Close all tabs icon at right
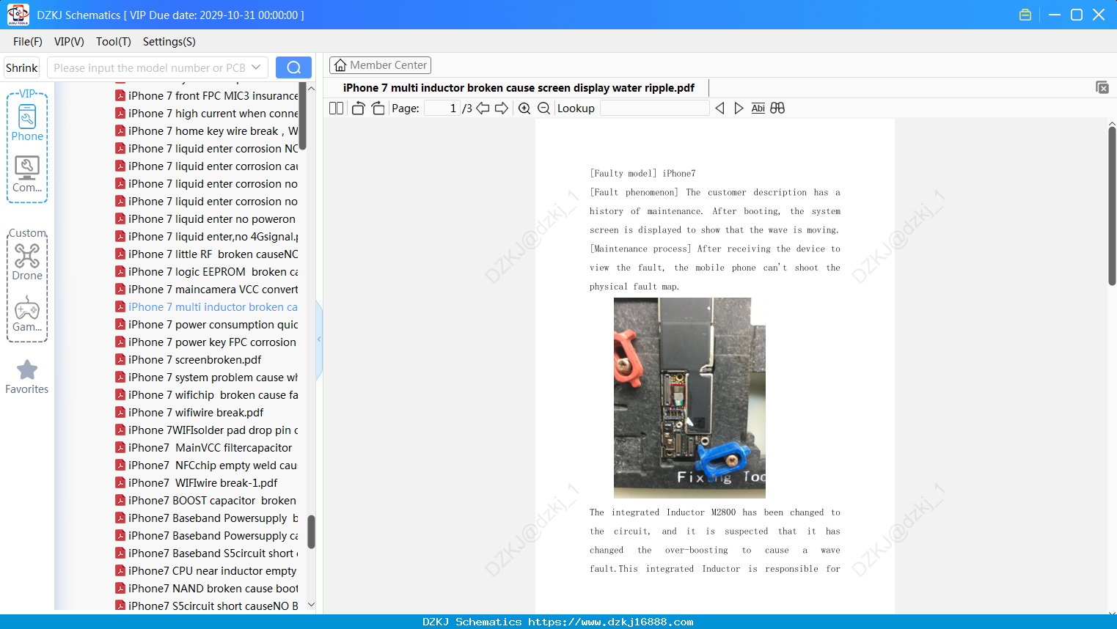 click(1102, 87)
